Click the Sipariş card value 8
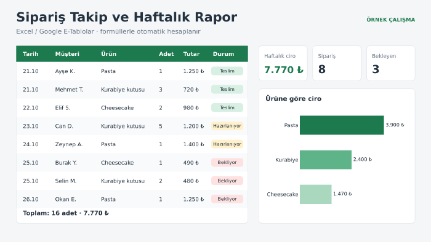The image size is (431, 242). tap(322, 69)
